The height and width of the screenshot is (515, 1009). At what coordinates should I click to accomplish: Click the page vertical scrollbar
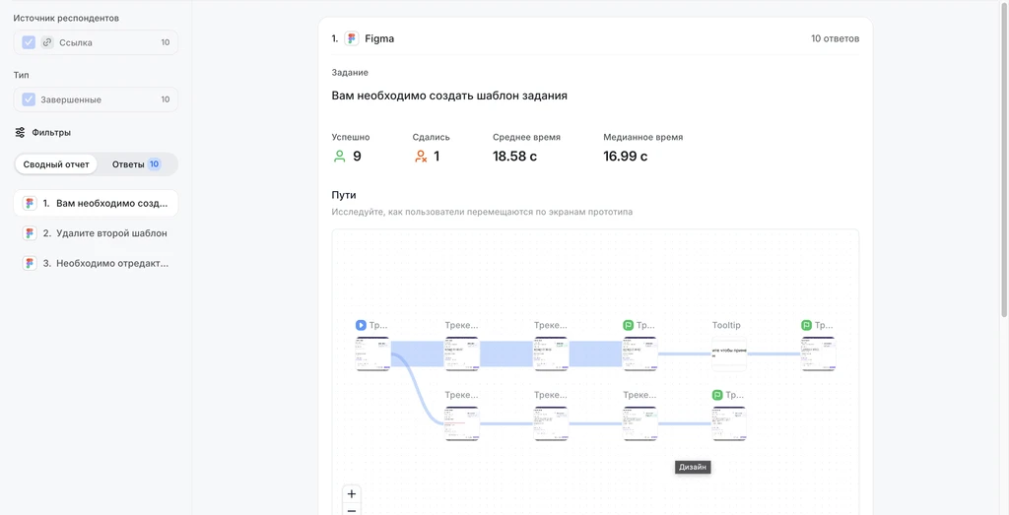click(1004, 159)
